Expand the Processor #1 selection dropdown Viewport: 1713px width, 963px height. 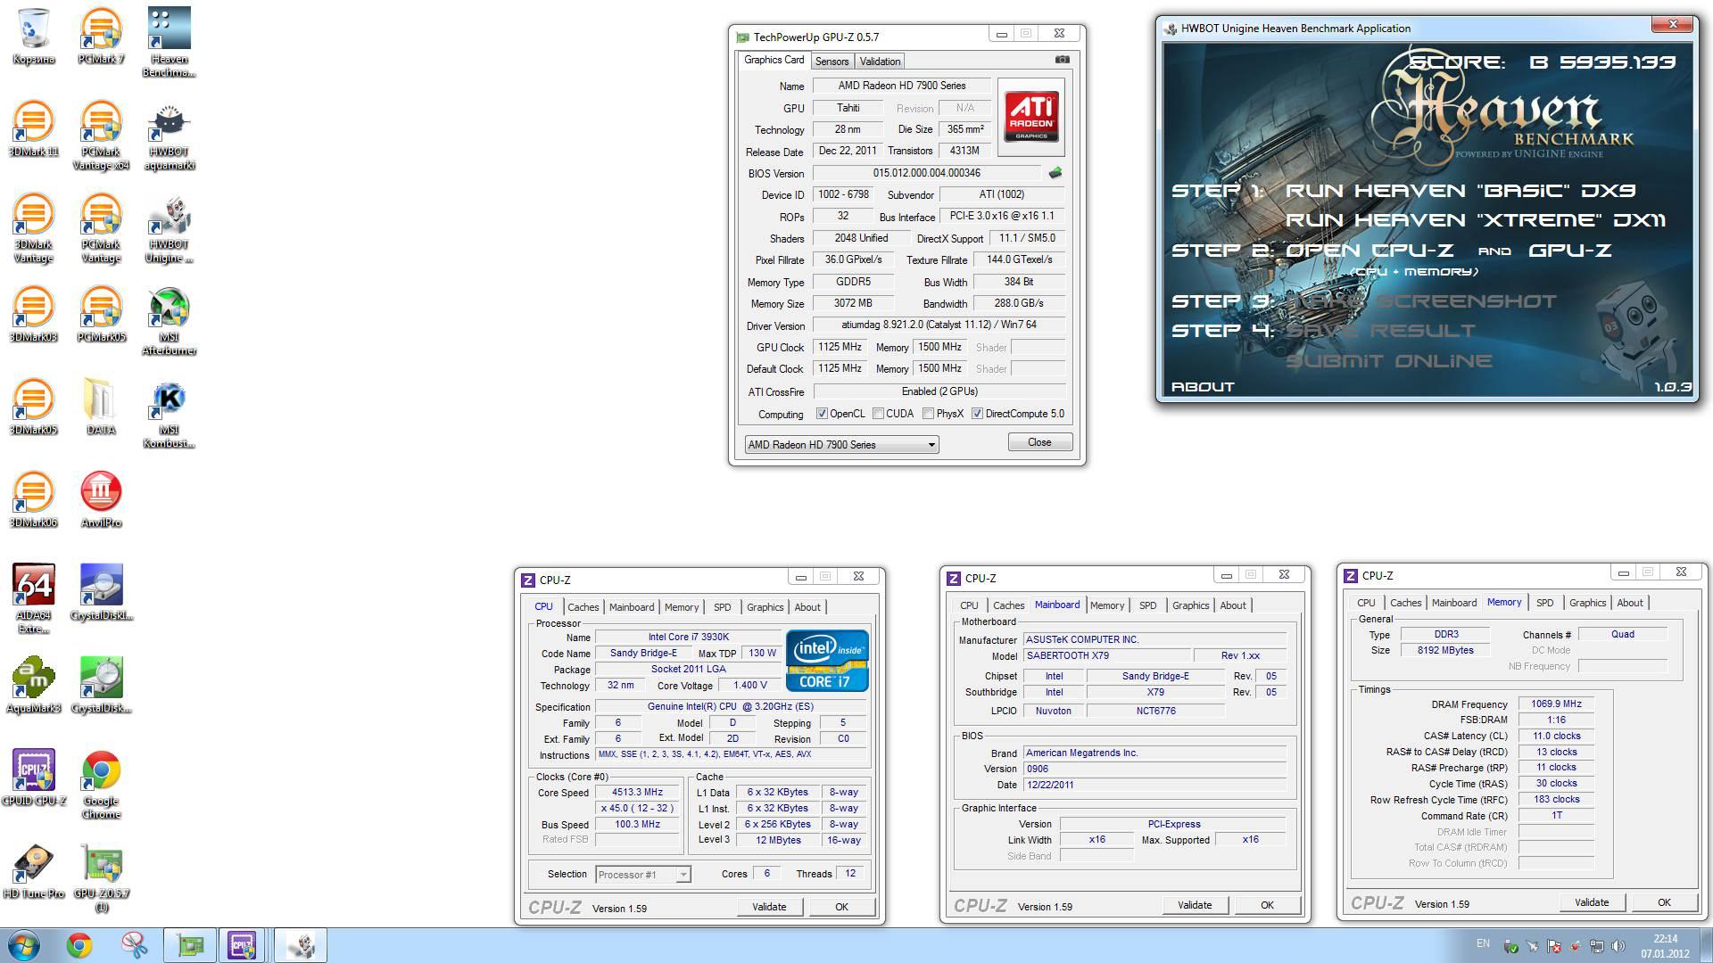point(642,875)
